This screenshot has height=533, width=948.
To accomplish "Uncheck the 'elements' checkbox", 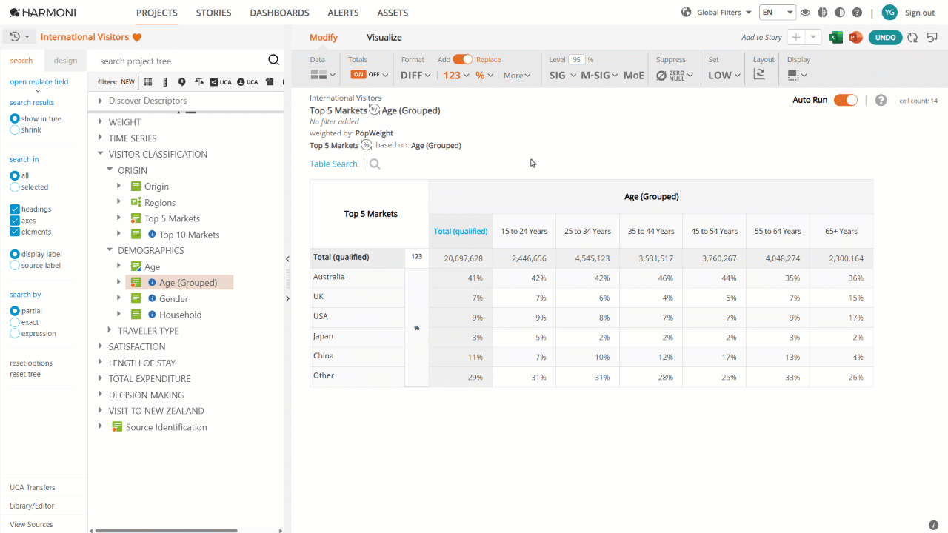I will (x=15, y=232).
